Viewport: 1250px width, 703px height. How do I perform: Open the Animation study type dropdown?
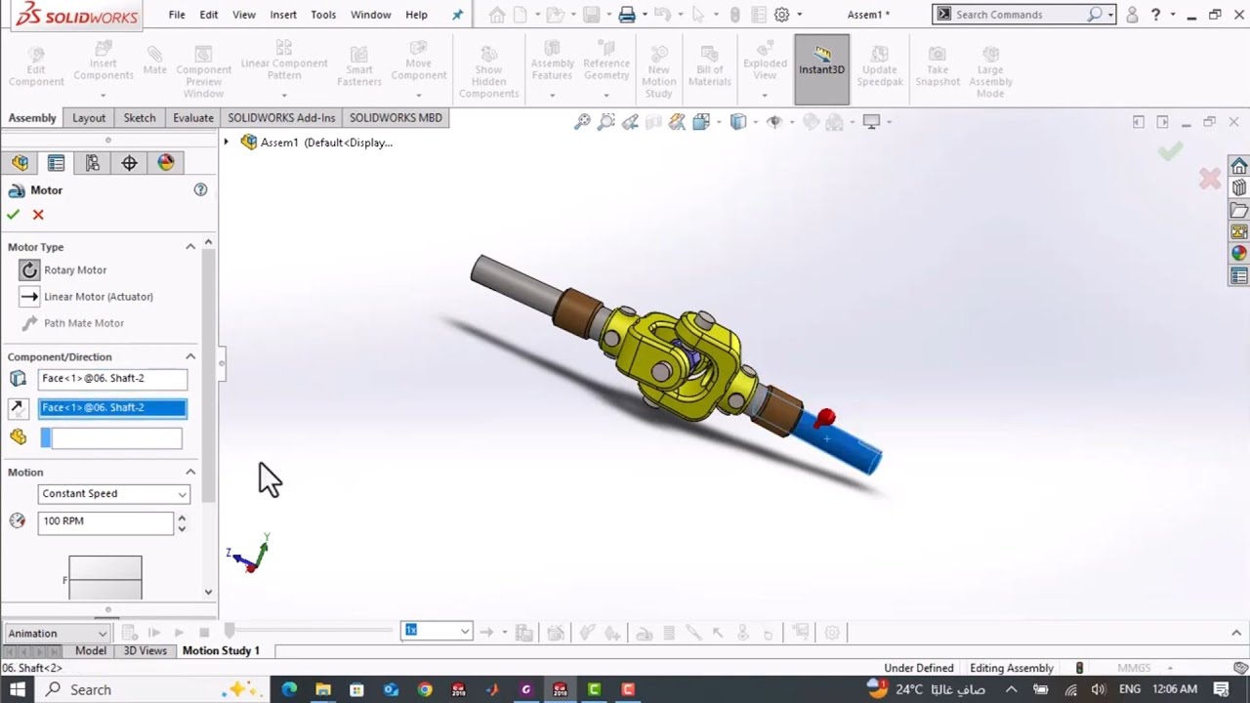tap(57, 634)
